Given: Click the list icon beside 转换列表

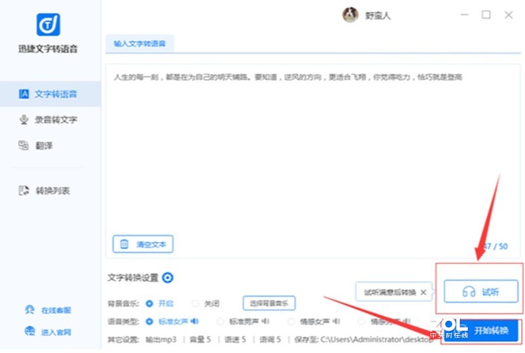Looking at the screenshot, I should coord(24,191).
